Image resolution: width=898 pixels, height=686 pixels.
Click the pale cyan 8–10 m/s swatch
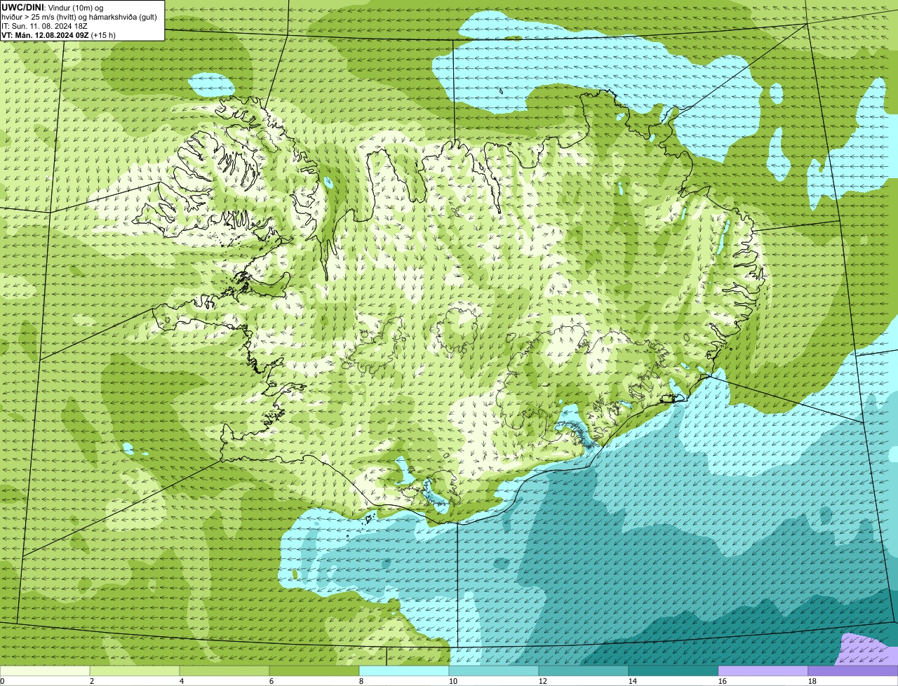tap(404, 671)
